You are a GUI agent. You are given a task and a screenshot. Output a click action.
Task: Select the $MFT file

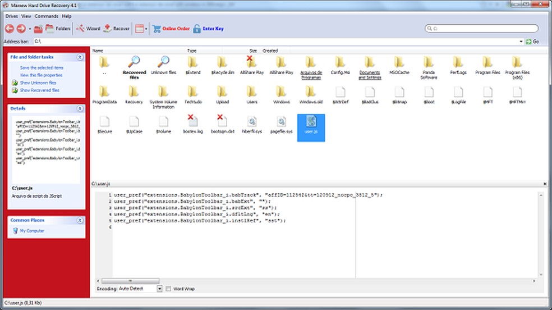click(487, 95)
